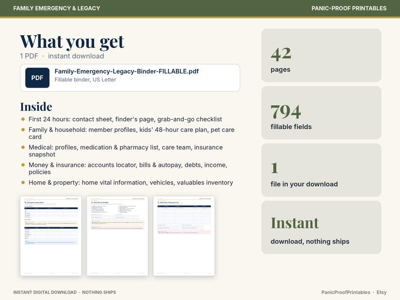Click the 794 fillable fields card
The width and height of the screenshot is (400, 300).
click(321, 113)
